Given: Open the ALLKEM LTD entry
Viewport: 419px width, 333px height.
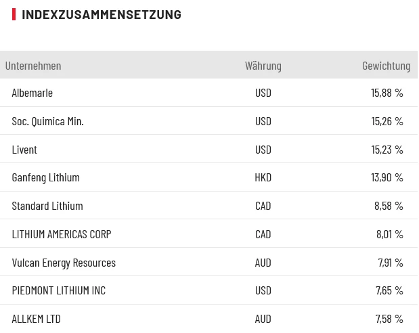Looking at the screenshot, I should point(36,319).
